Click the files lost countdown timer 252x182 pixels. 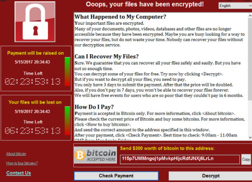(32, 131)
